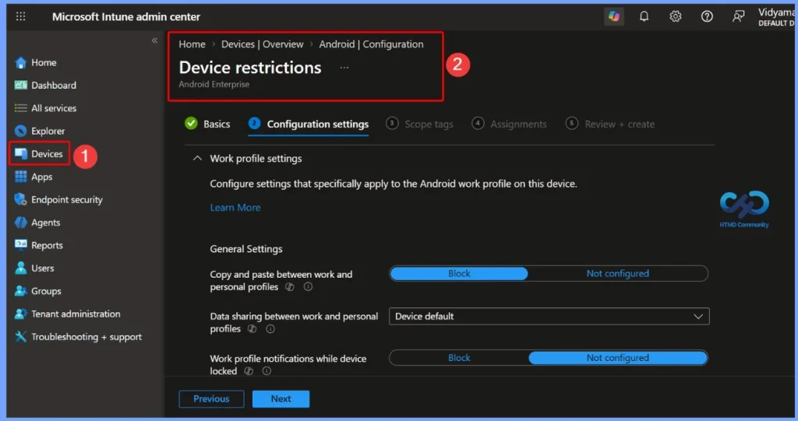Click the Dashboard icon in sidebar
The image size is (798, 421).
coord(20,85)
